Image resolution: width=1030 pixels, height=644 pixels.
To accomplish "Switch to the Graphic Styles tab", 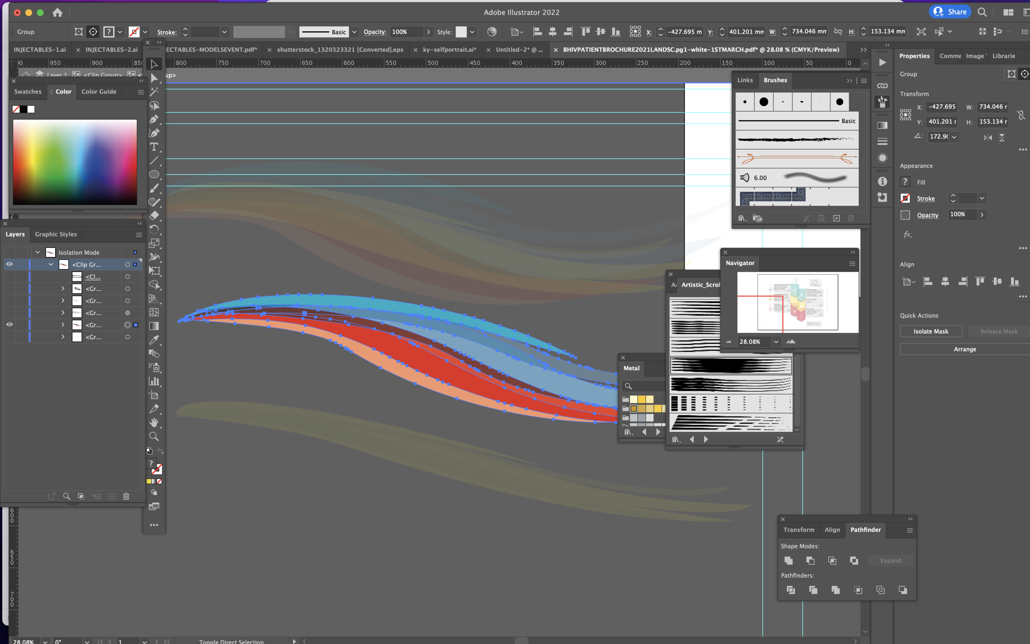I will (x=56, y=234).
